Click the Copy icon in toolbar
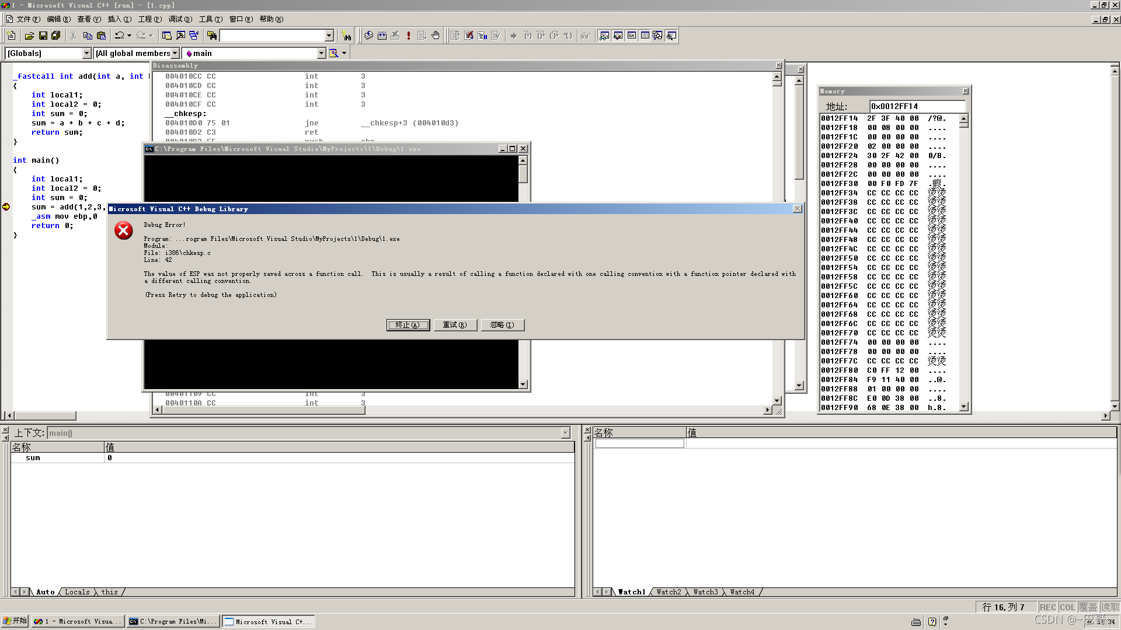Viewport: 1121px width, 630px height. click(x=88, y=36)
